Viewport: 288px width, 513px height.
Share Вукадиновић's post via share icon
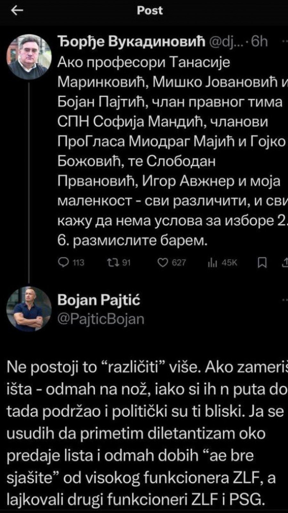click(x=284, y=263)
